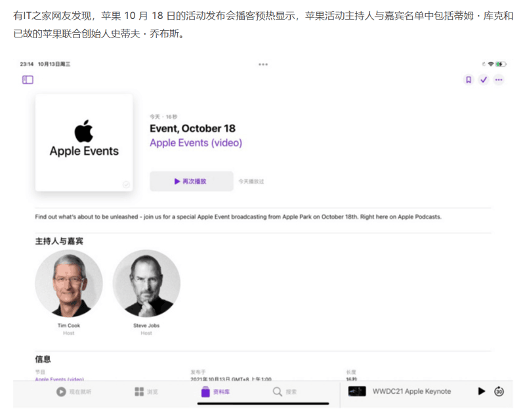
Task: Click the Wi-Fi status icon
Action: click(491, 64)
